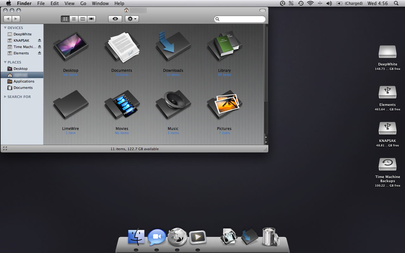Open the Help menu
Image resolution: width=405 pixels, height=253 pixels.
[119, 3]
